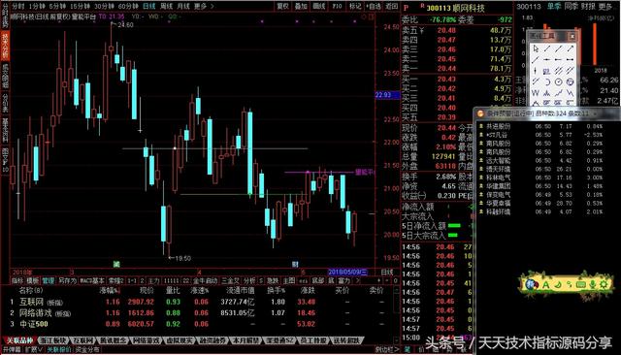Click the keyboard icon on input method bar
The height and width of the screenshot is (355, 621).
(580, 284)
